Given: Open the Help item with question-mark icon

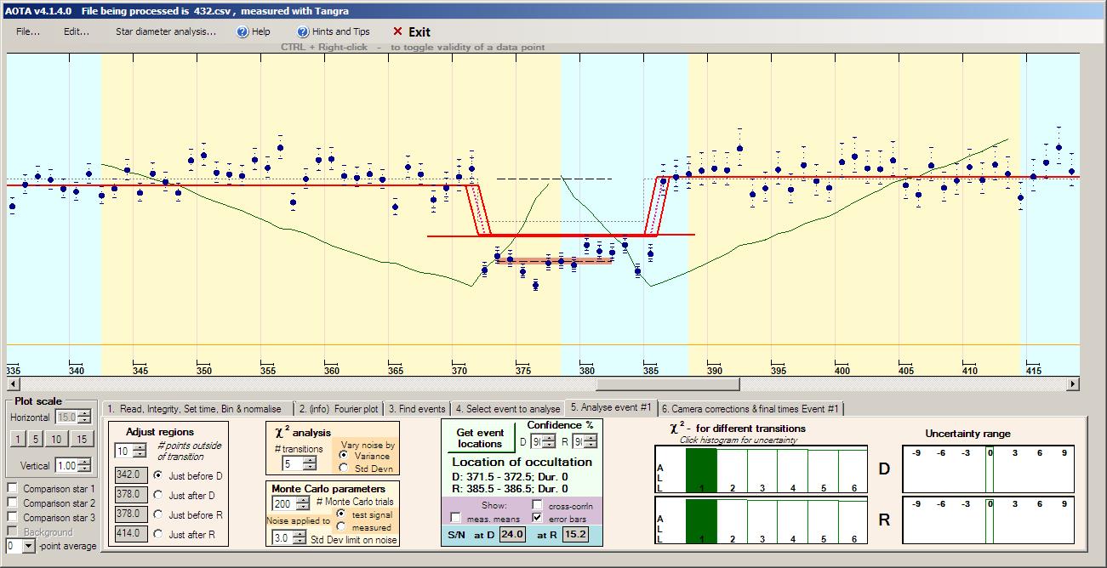Looking at the screenshot, I should coord(253,31).
